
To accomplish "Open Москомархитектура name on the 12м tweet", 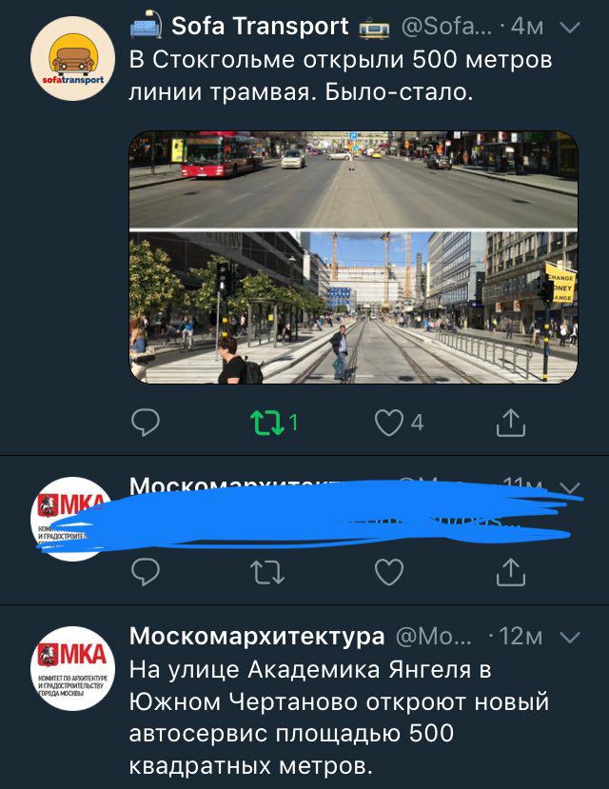I will 257,636.
